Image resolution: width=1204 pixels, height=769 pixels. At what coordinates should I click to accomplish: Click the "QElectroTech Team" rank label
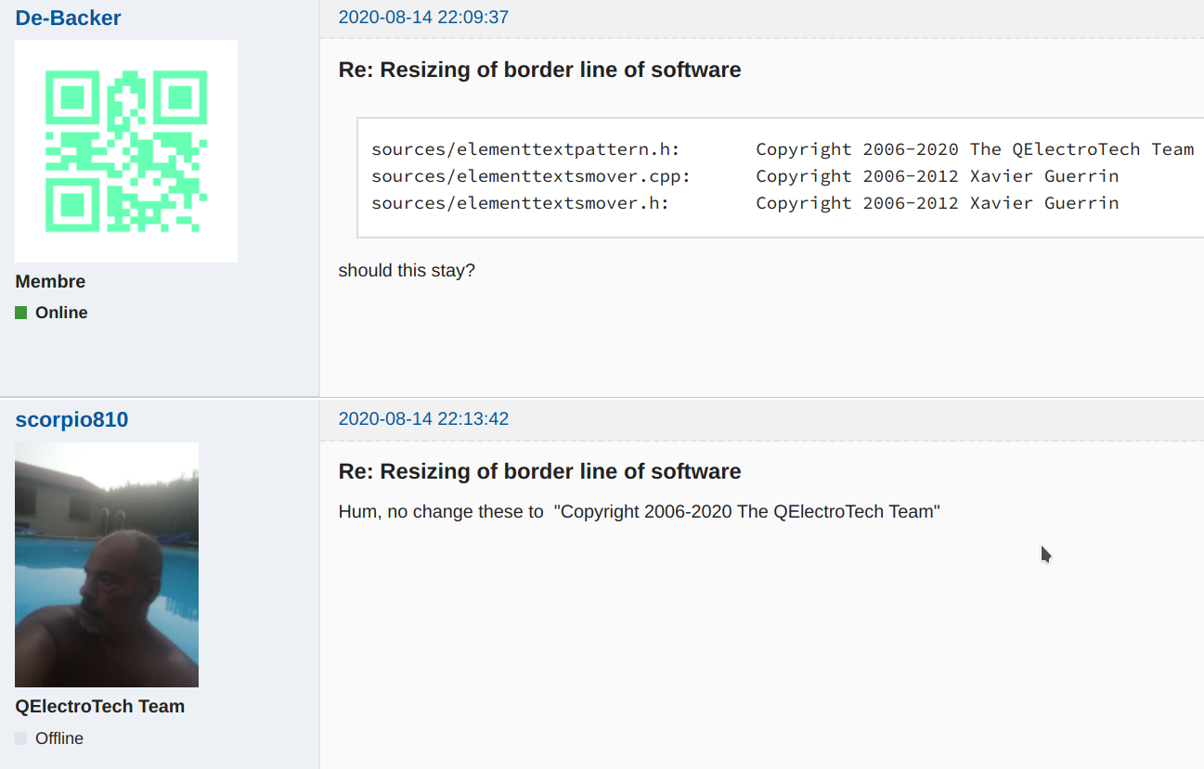tap(100, 707)
